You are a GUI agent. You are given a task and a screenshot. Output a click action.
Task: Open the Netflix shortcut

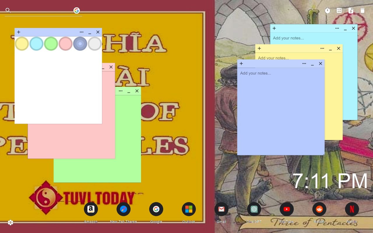click(352, 209)
